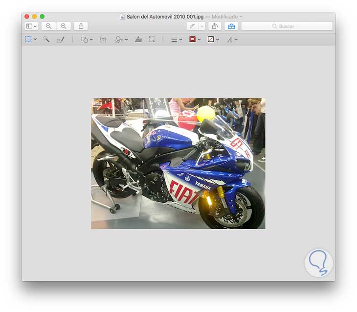Click the document proxy icon in title
This screenshot has width=357, height=312.
tap(122, 17)
